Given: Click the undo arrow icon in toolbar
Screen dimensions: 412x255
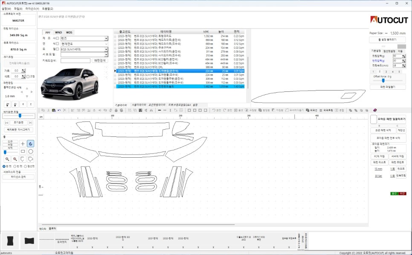Looking at the screenshot, I should (x=59, y=110).
